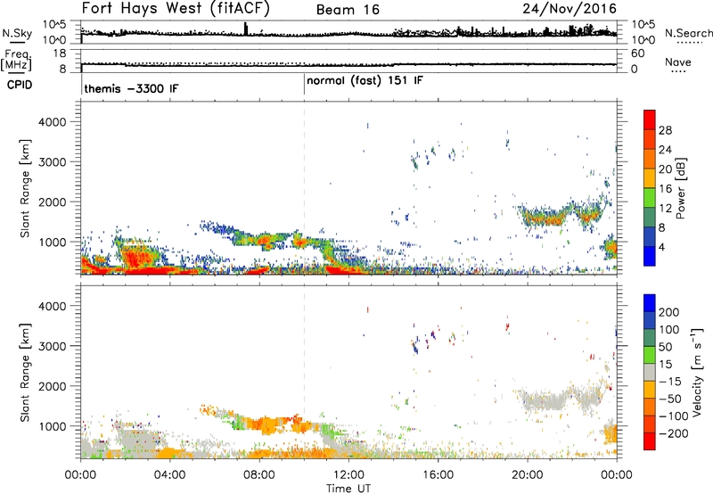Click the 'Time UT' axis label
Screen dimensions: 713x494
pos(348,489)
